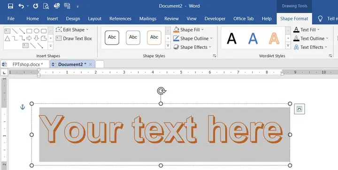Open the Layout Options button beside WordArt
Viewport: 338px width, 170px height.
300,109
